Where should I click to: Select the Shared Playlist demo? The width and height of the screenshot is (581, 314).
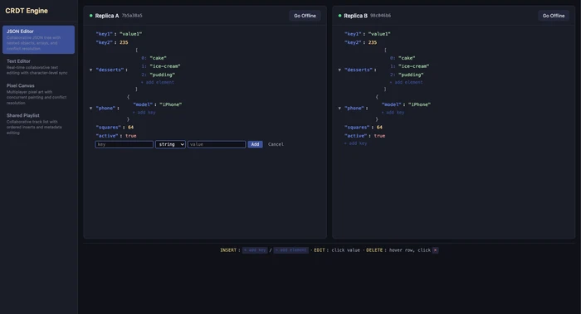point(38,123)
